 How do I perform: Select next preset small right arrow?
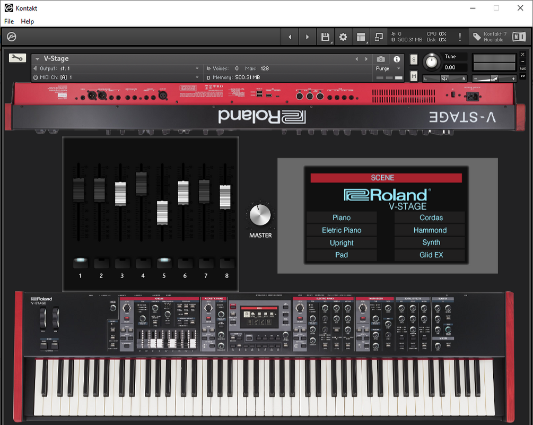[366, 59]
